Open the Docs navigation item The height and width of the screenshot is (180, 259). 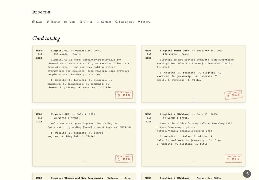click(37, 22)
